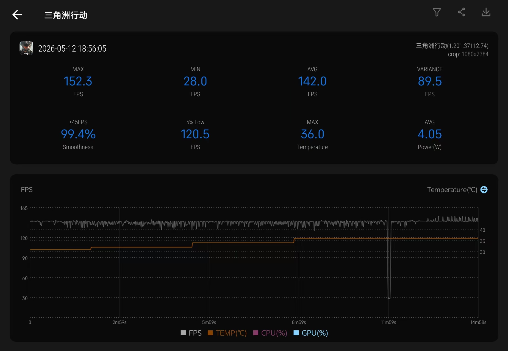Toggle the GPU(%) legend series
This screenshot has width=508, height=351.
coord(311,333)
